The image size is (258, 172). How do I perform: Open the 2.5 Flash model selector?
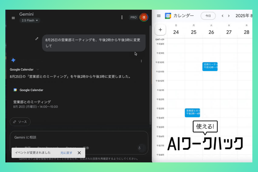tap(30, 20)
